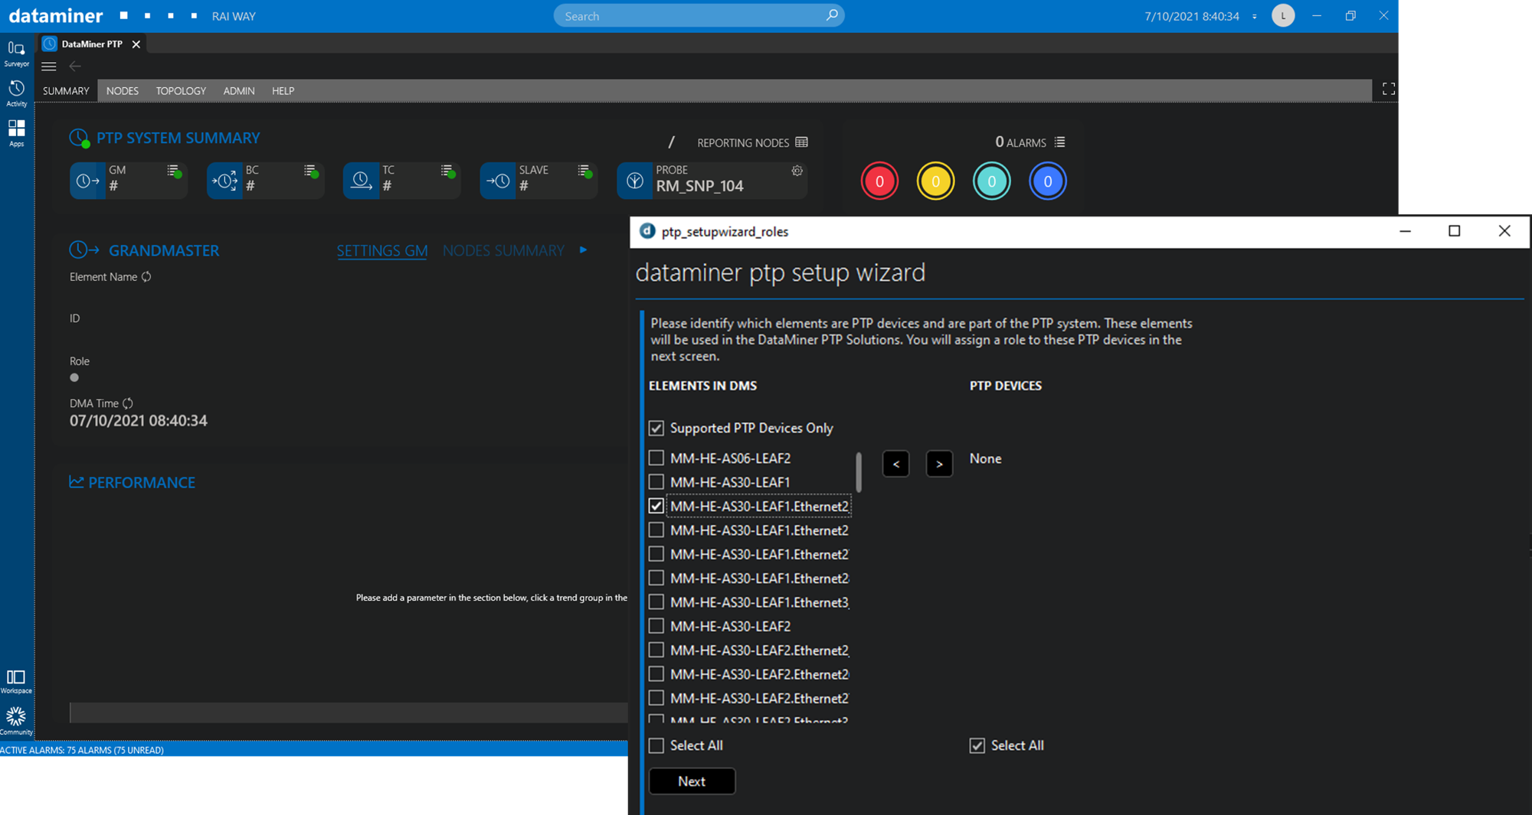The width and height of the screenshot is (1532, 815).
Task: Click the element list scrollbar in wizard
Action: tap(859, 472)
